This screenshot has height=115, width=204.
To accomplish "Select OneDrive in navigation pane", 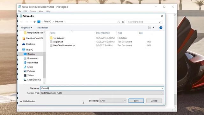I will [30, 44].
